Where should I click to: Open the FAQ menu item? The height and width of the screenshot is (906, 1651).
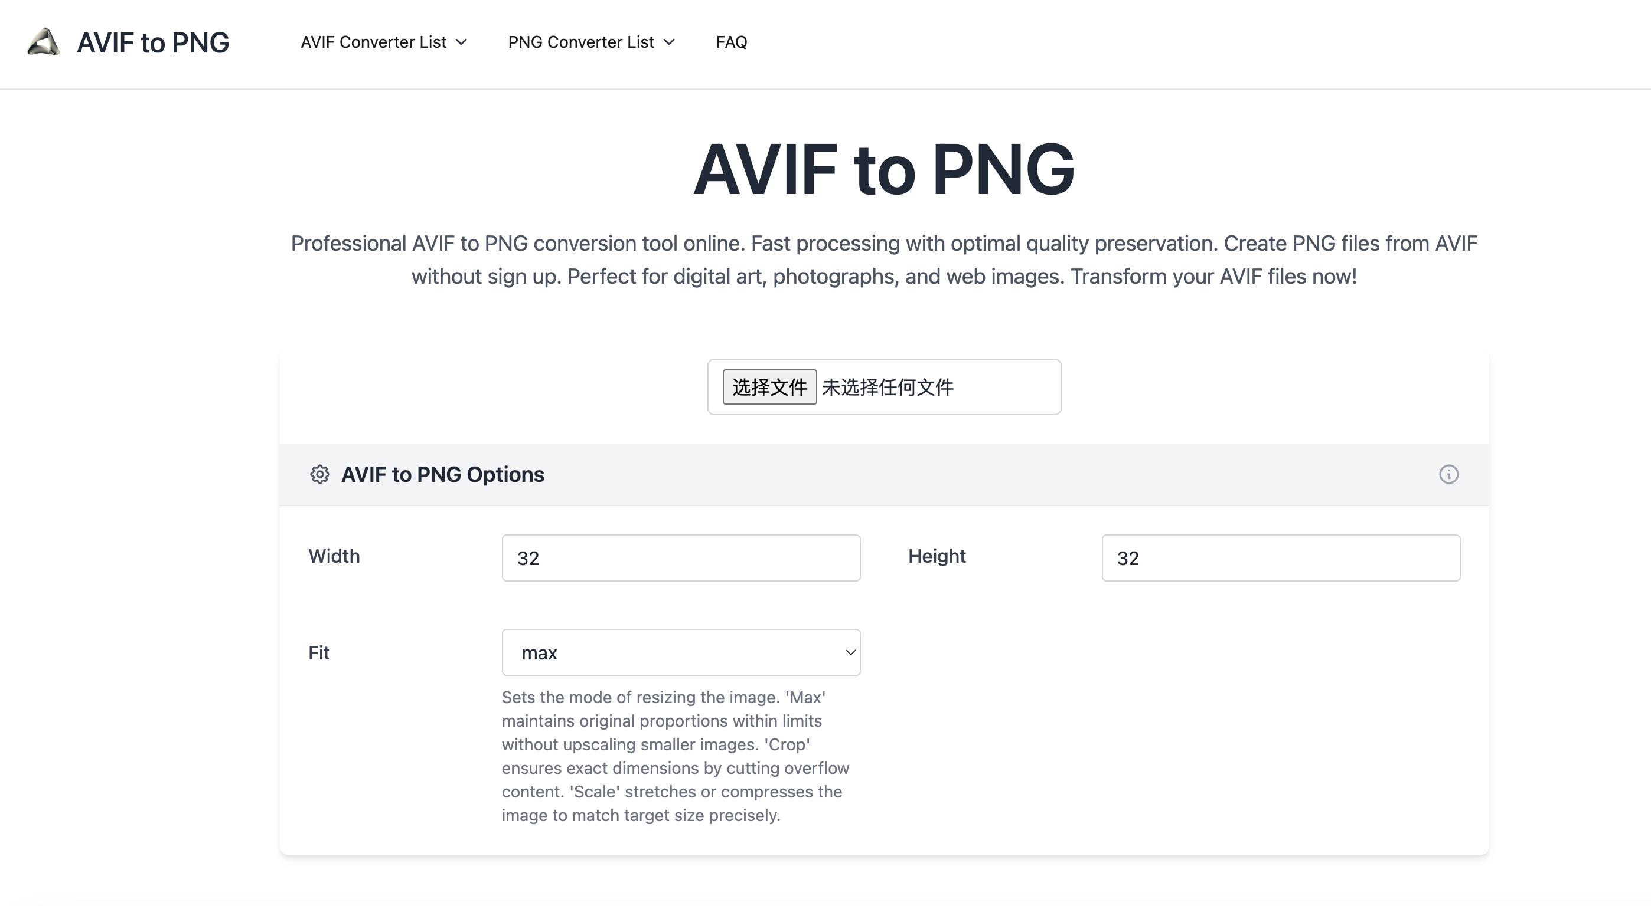[x=730, y=42]
